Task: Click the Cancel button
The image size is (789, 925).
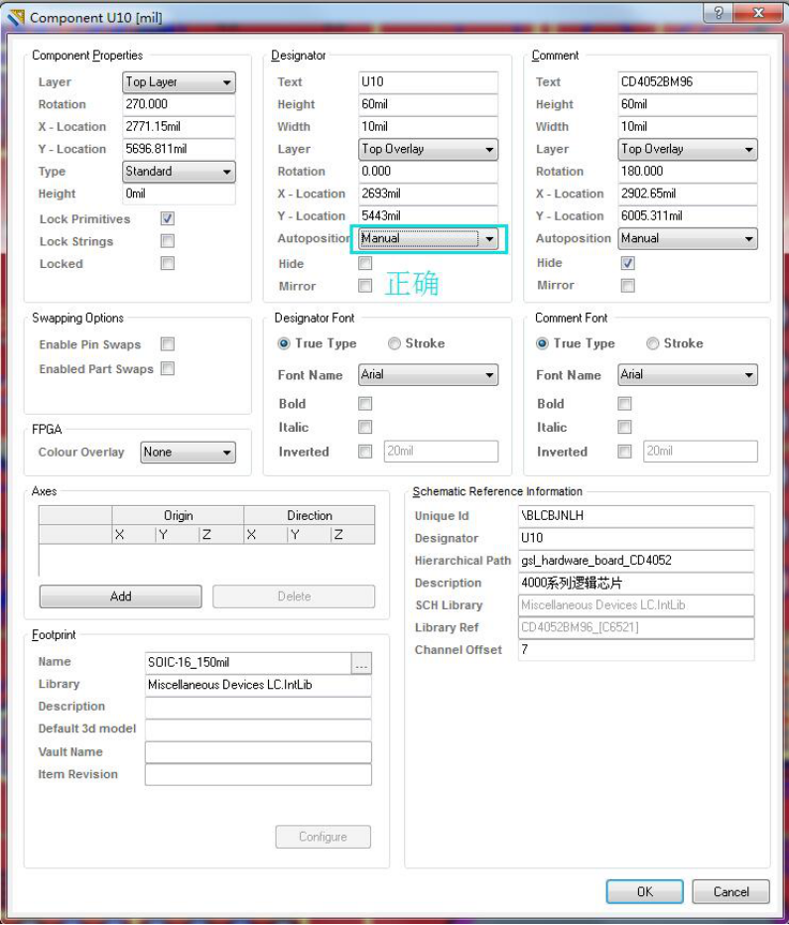Action: click(730, 891)
